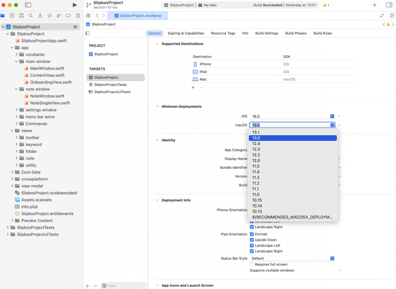Image resolution: width=396 pixels, height=289 pixels.
Task: Toggle the right inspector panel button
Action: [389, 5]
